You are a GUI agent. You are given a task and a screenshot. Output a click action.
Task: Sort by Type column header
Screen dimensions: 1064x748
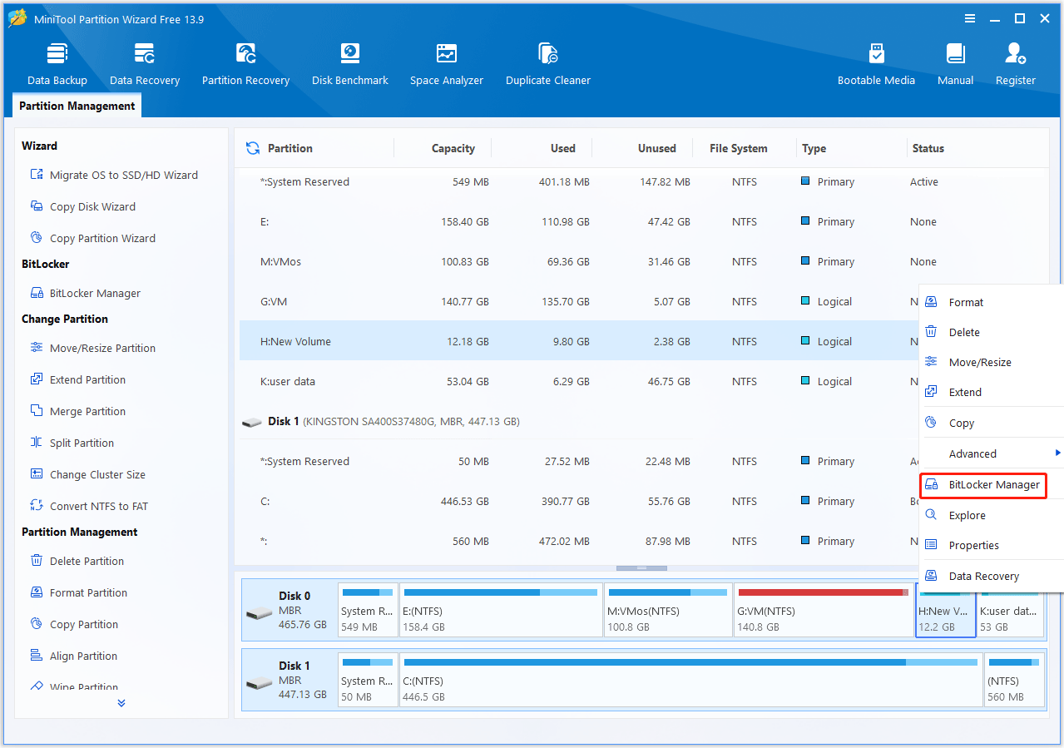814,148
